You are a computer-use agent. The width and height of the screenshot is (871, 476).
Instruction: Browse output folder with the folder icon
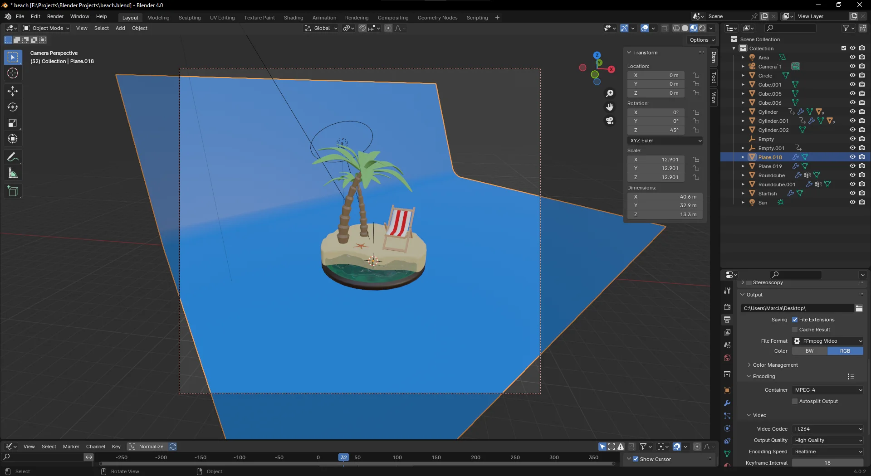pos(859,308)
